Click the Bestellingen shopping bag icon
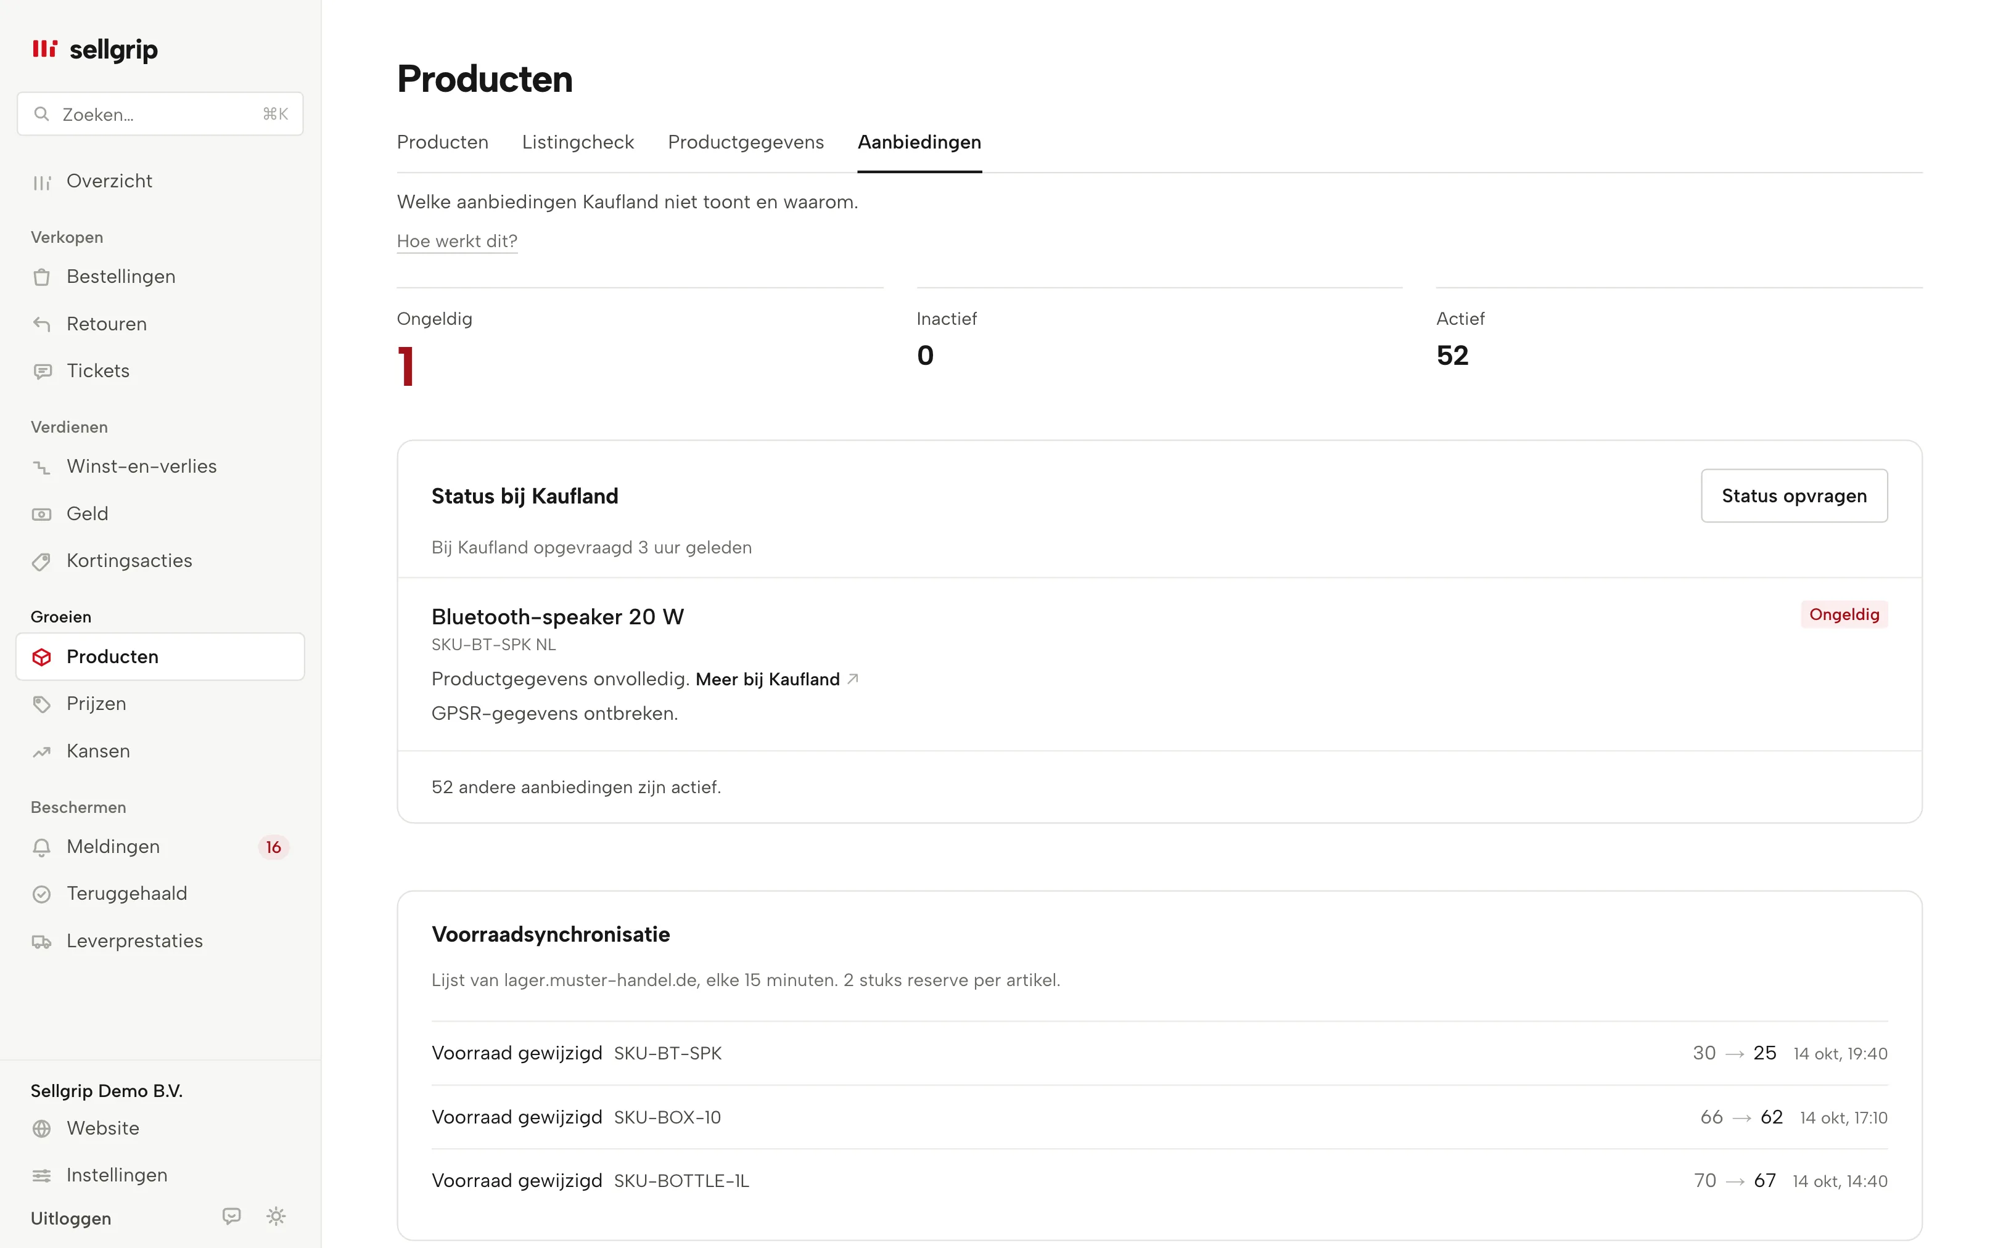Image resolution: width=1998 pixels, height=1248 pixels. 41,277
